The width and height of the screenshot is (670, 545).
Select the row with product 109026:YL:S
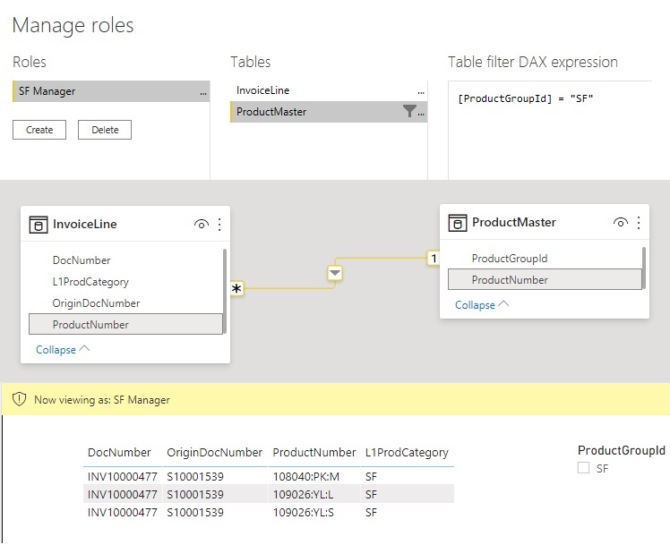269,512
